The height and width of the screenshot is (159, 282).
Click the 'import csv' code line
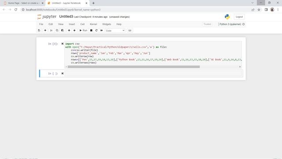tap(72, 44)
